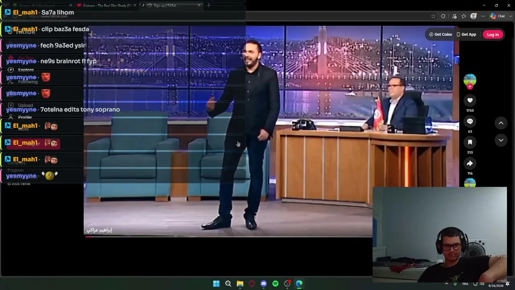Click the Get App button

point(466,35)
